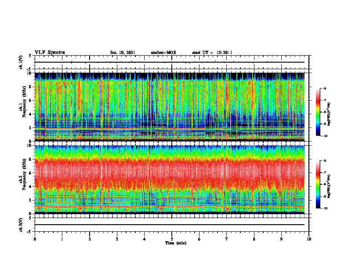Click the "-10" label on ch.1 color scale
348x268 pixels.
(x=325, y=136)
